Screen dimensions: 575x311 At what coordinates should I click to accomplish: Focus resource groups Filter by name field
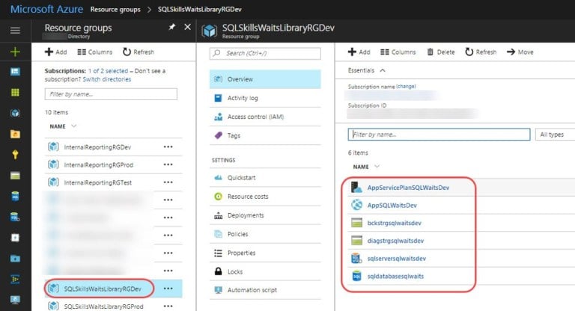pos(111,94)
